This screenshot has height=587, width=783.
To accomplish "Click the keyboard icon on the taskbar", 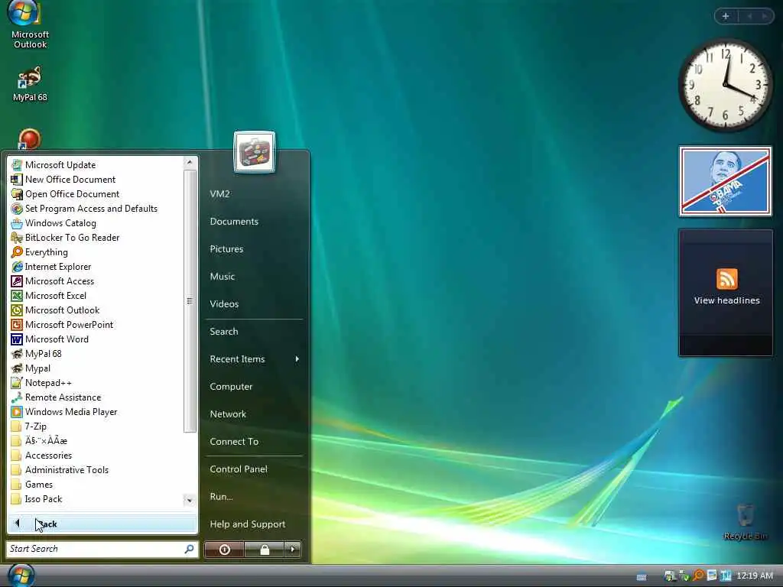I will pyautogui.click(x=642, y=577).
